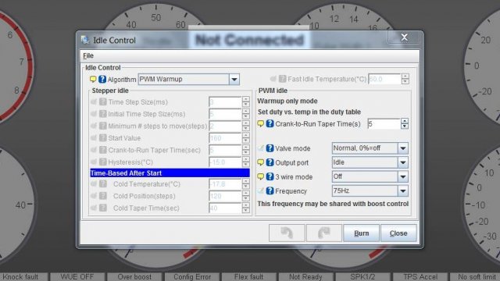Open the File menu in Idle Control
This screenshot has width=500, height=281.
(x=88, y=55)
